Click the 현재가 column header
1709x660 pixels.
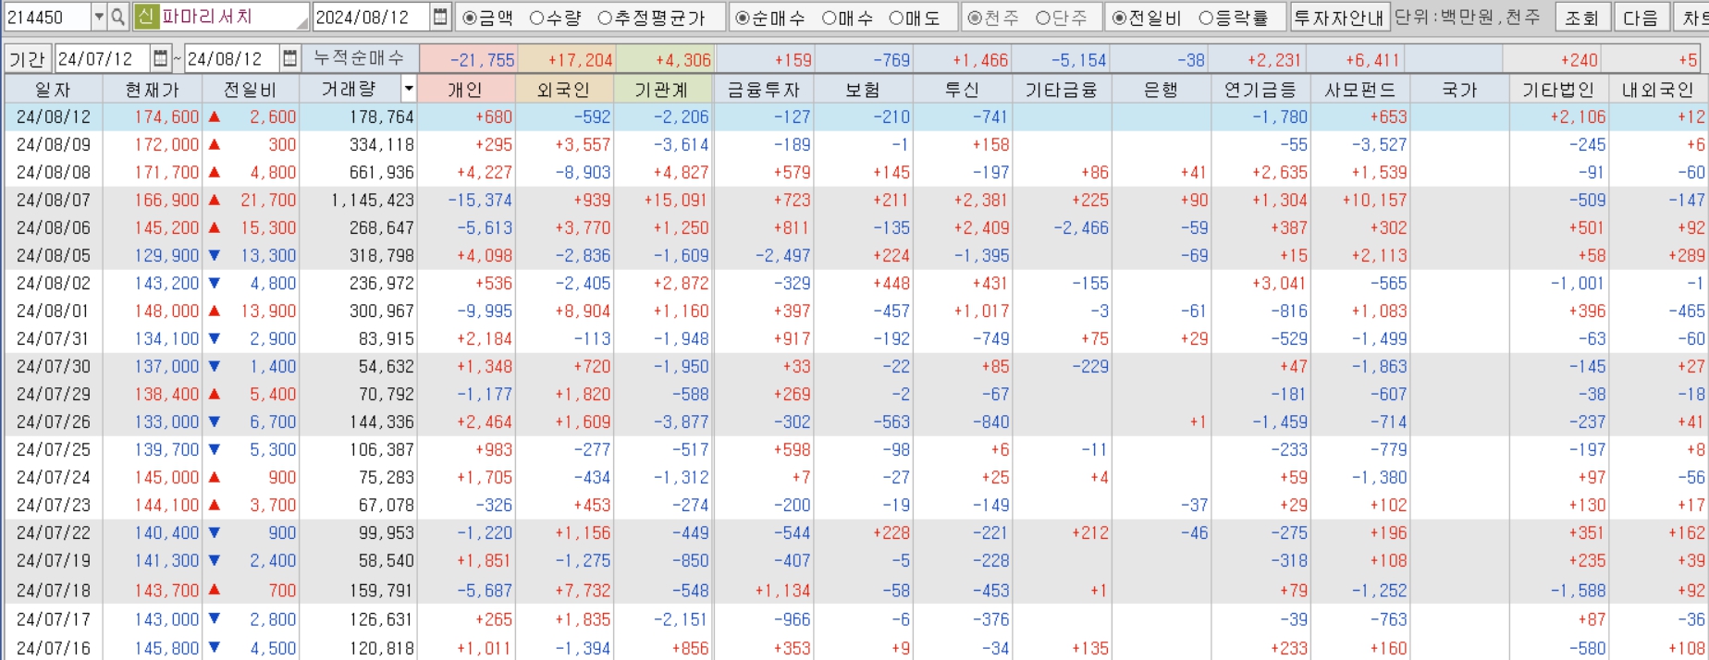click(153, 90)
